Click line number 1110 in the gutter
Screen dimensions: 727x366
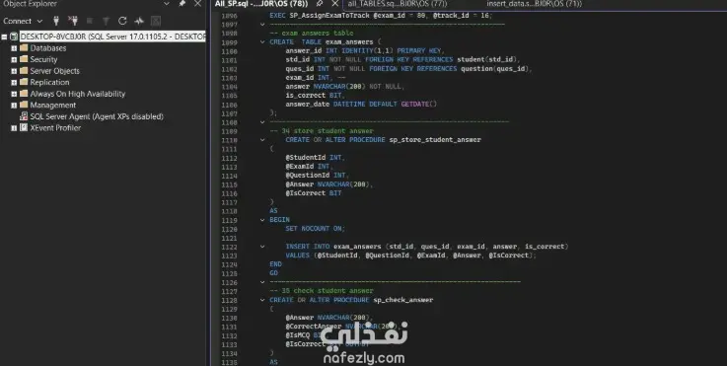[230, 140]
